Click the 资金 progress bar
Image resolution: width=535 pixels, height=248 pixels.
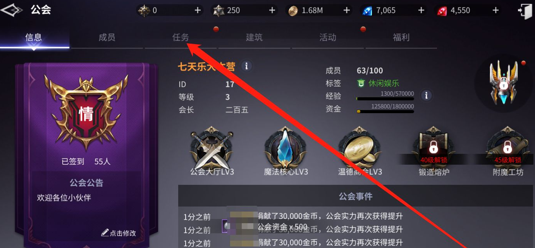coord(385,112)
